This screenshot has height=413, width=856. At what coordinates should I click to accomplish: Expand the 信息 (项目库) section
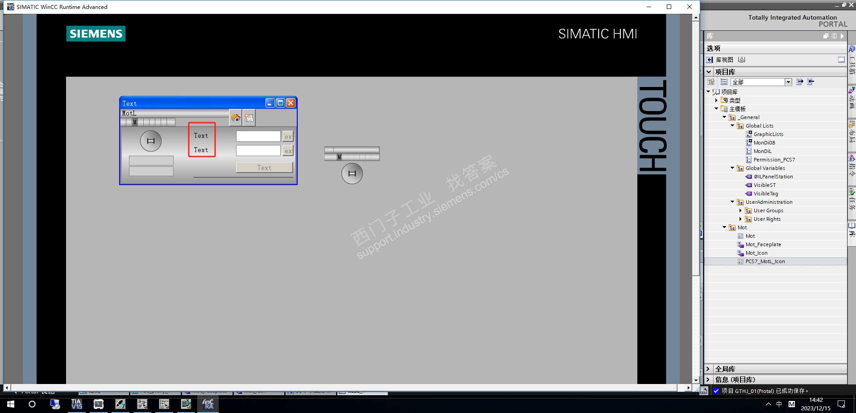pos(708,380)
